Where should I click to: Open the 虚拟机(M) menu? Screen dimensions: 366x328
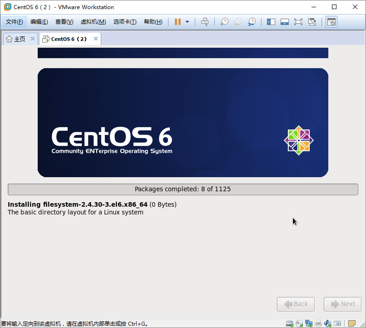93,22
